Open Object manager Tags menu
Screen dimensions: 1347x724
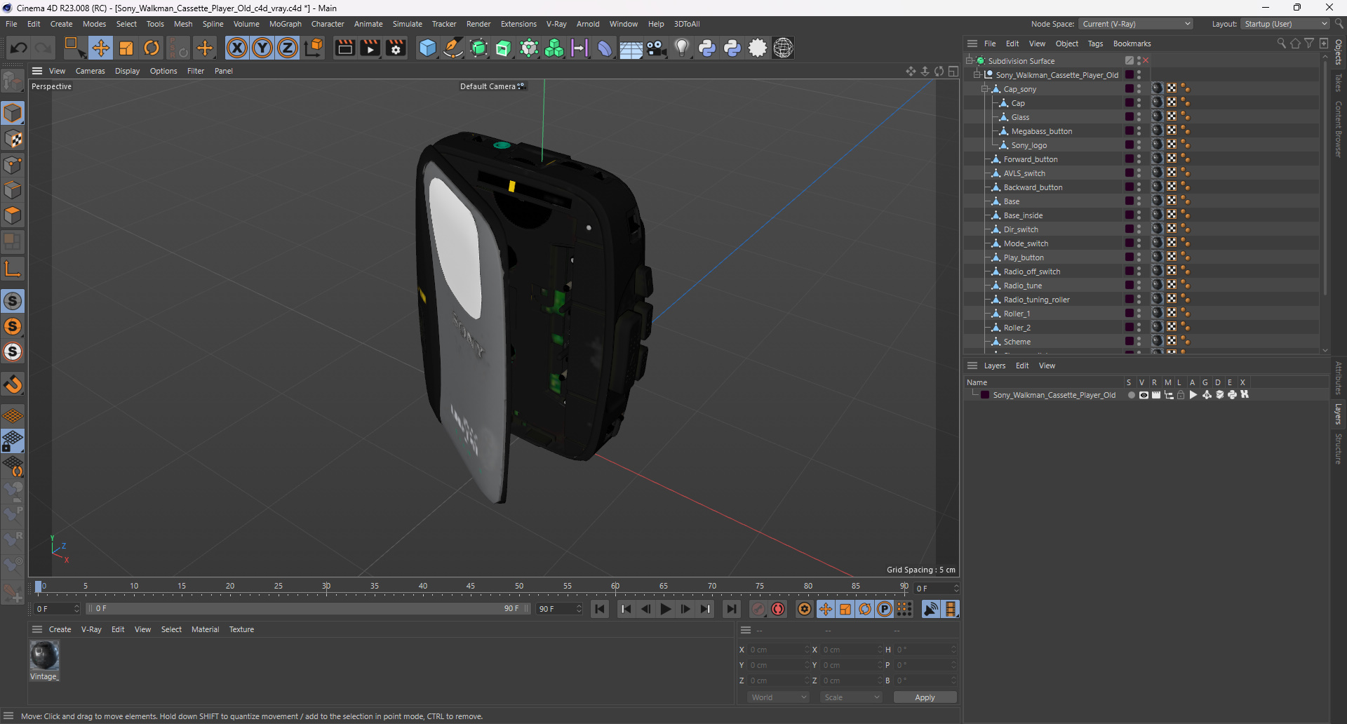coord(1095,43)
